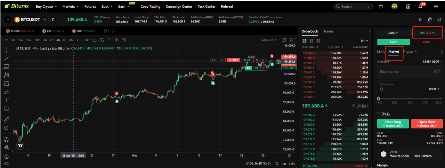
Task: Click the contract info icon beside BTCUSDT
Action: pyautogui.click(x=54, y=20)
